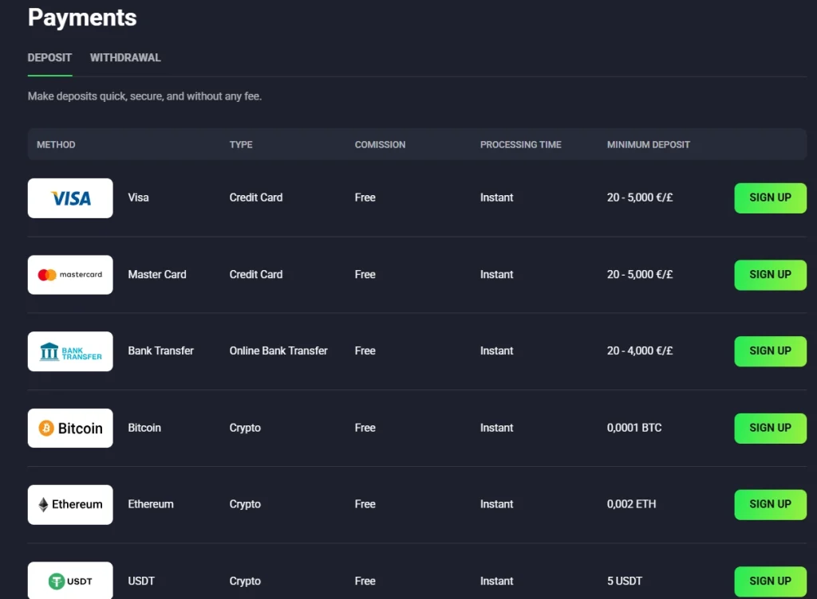Click Free commission in Bank Transfer row

click(365, 351)
